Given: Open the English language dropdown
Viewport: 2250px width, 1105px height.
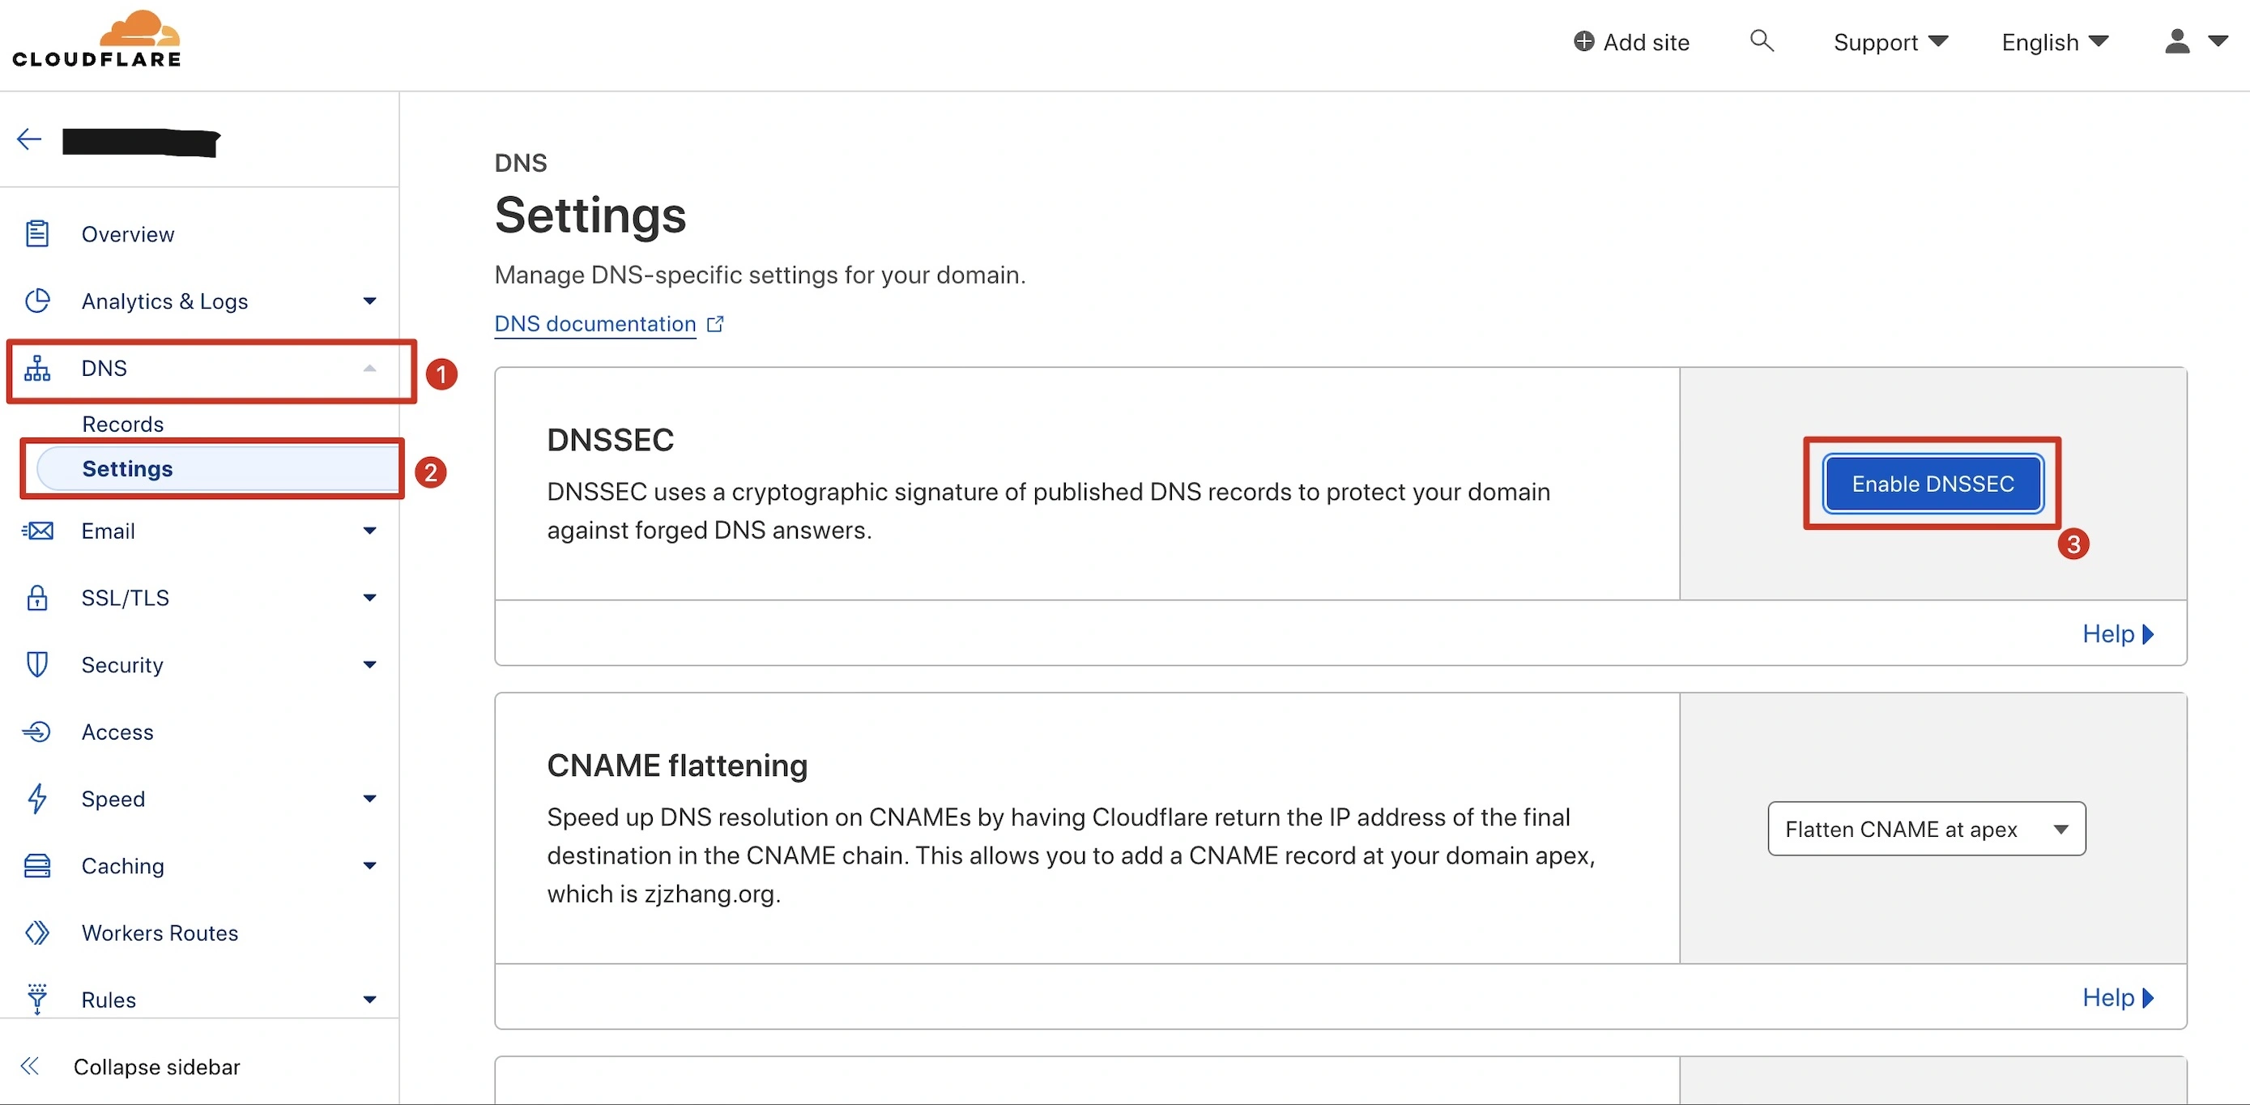Looking at the screenshot, I should click(x=2054, y=42).
